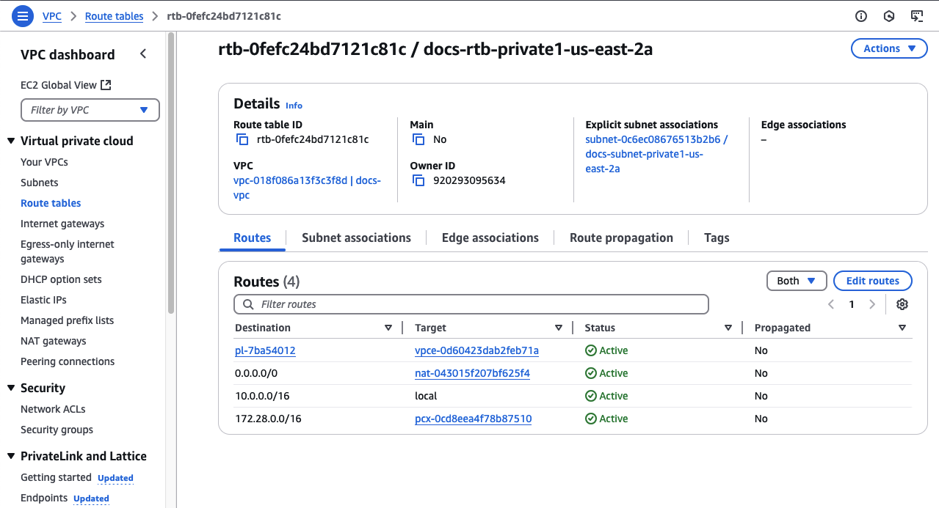Click the help info icon in top bar
Viewport: 939px width, 508px height.
[x=860, y=15]
